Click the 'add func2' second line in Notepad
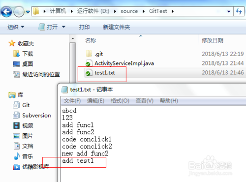Image resolution: width=246 pixels, height=182 pixels. 78,132
